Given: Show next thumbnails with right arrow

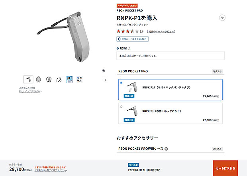Looking at the screenshot, I should (105, 80).
